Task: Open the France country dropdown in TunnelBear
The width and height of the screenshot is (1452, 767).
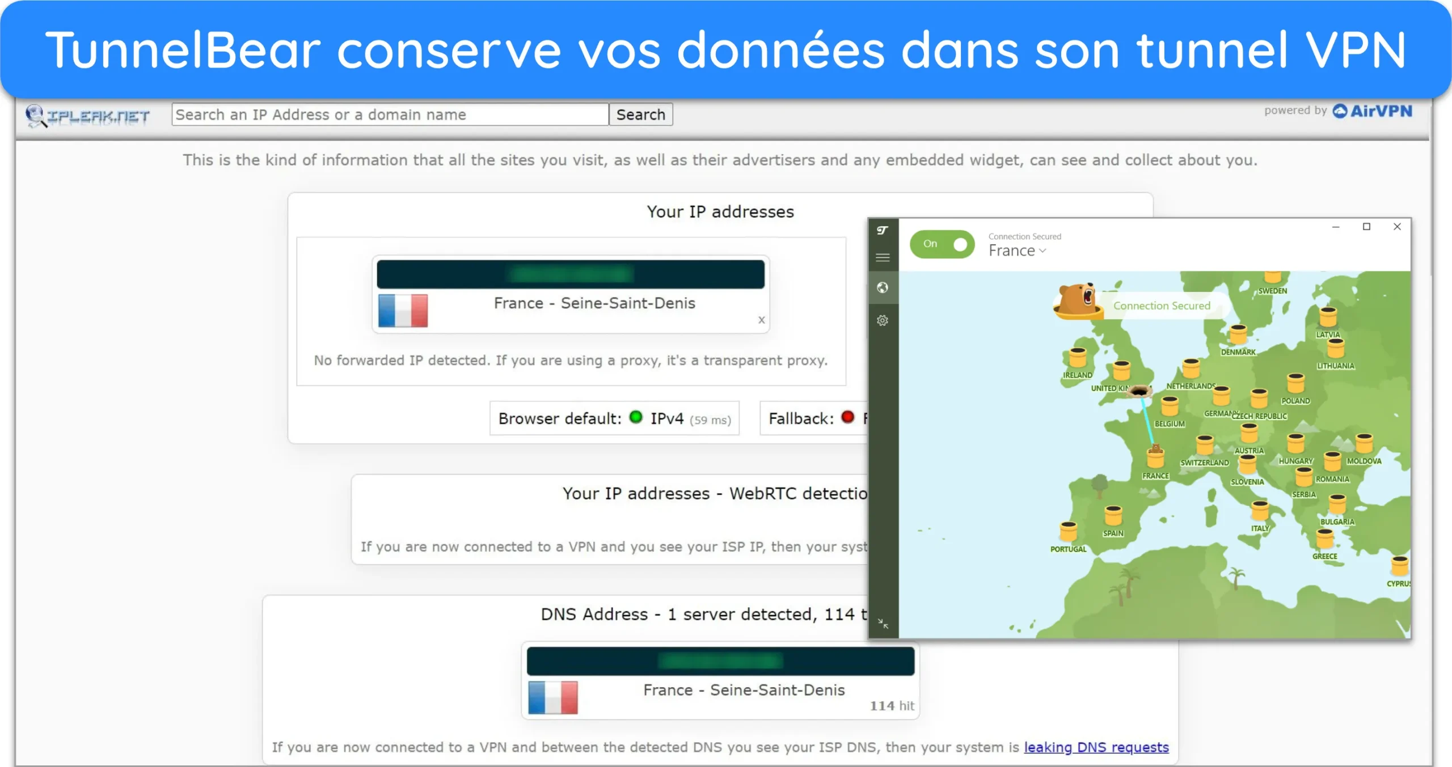Action: [1017, 251]
